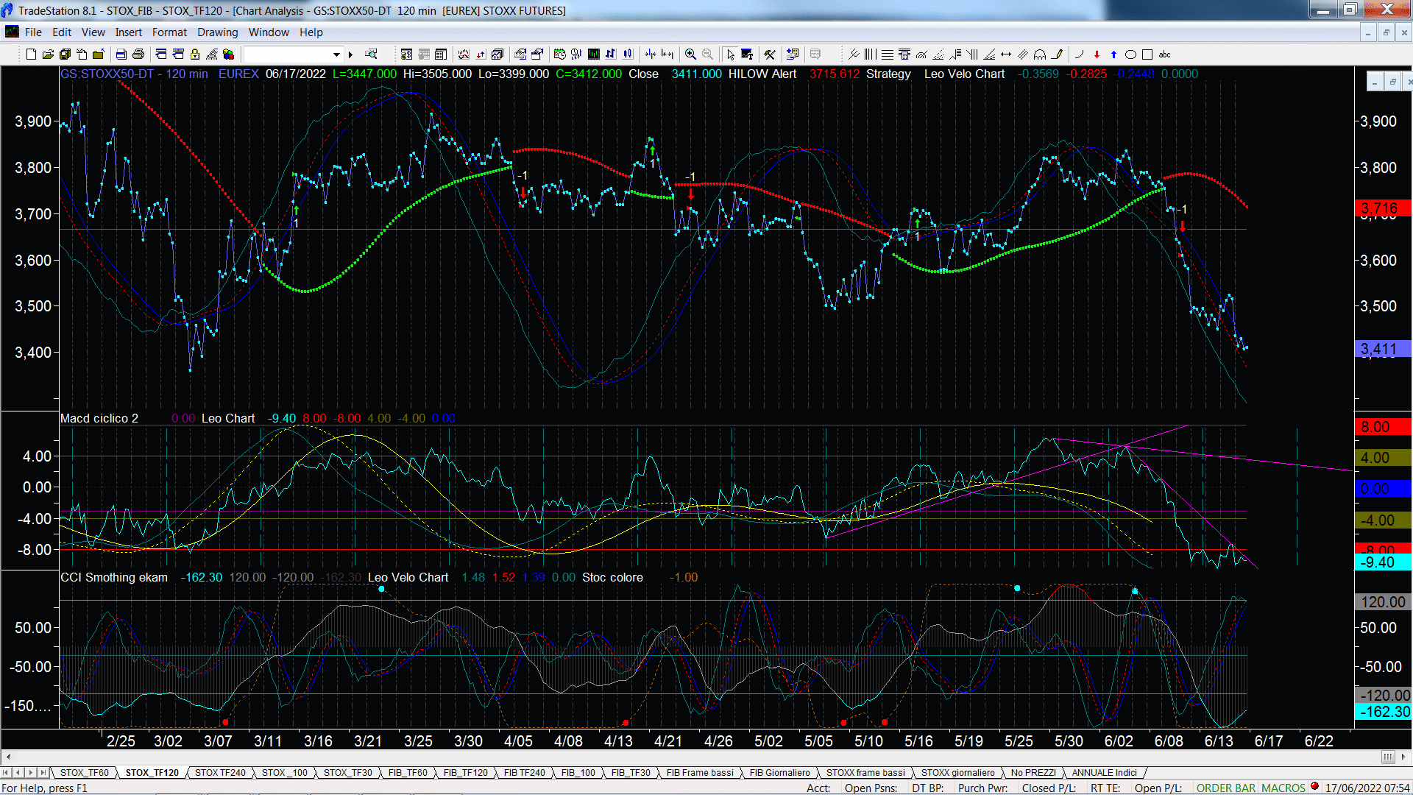1413x795 pixels.
Task: Switch to the STOX TF240 tab
Action: coord(220,773)
